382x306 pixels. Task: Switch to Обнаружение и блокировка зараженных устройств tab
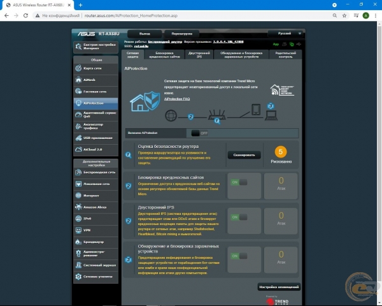click(x=241, y=55)
